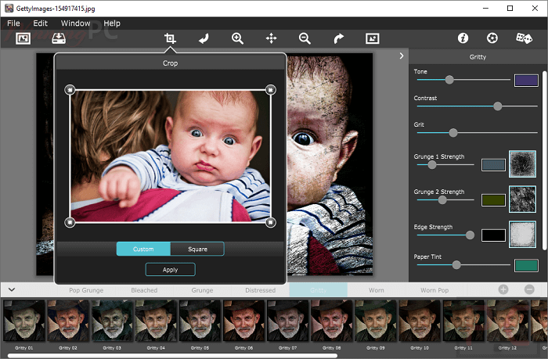Collapse the right panel using the chevron
This screenshot has width=548, height=359.
pyautogui.click(x=402, y=56)
